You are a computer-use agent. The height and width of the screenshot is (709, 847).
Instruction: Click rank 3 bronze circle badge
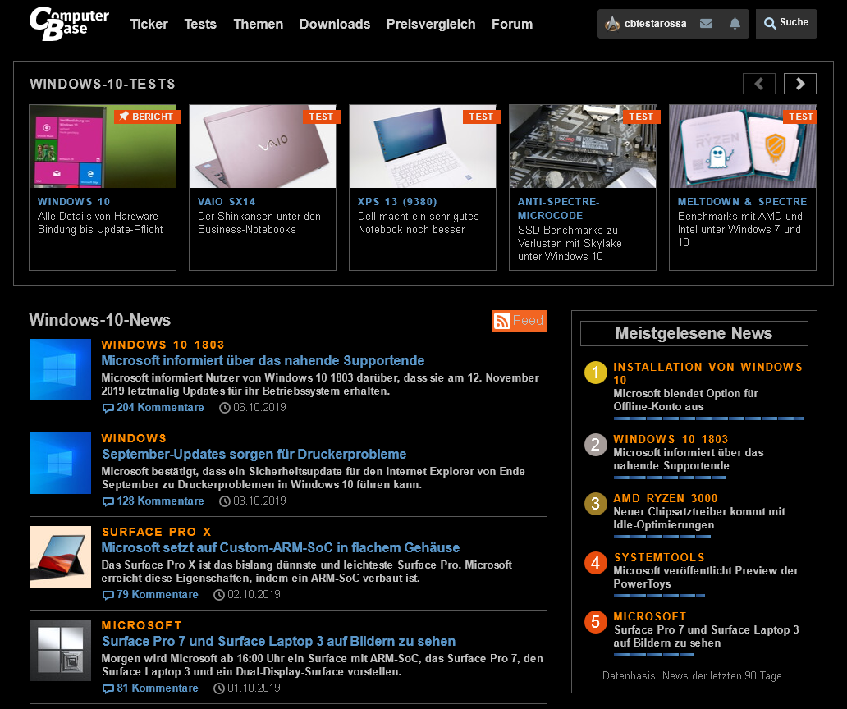tap(596, 504)
